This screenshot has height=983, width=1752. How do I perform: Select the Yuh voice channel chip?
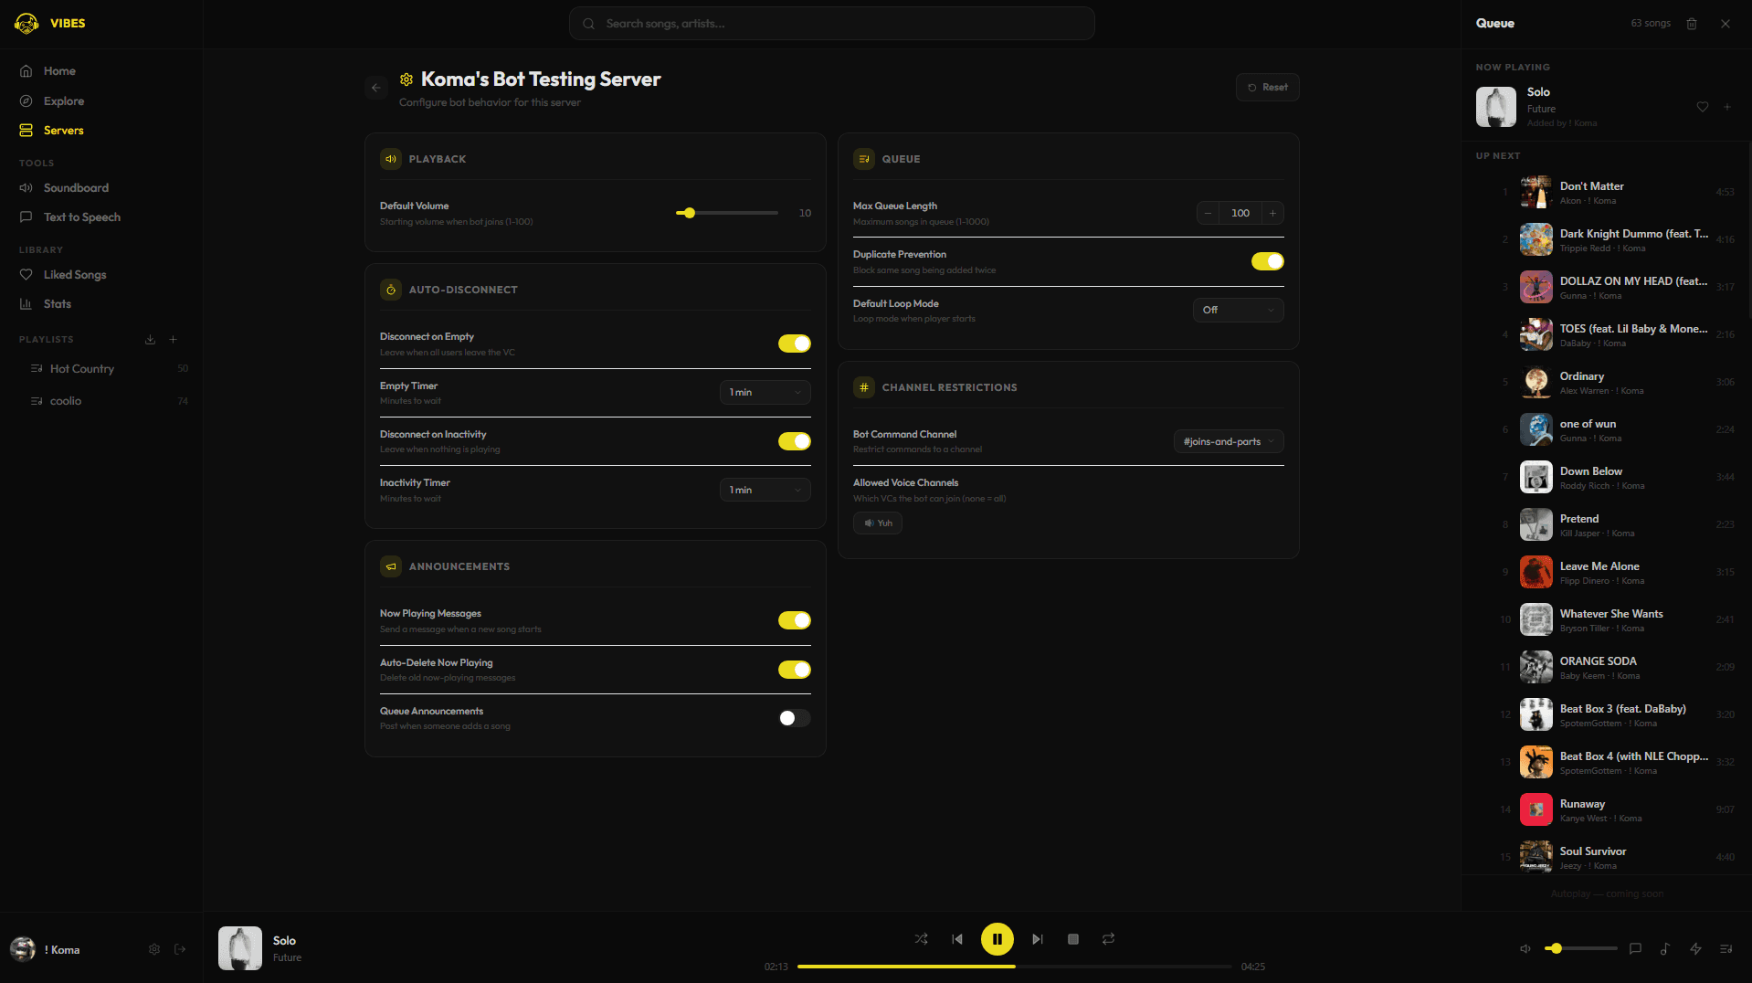tap(878, 523)
